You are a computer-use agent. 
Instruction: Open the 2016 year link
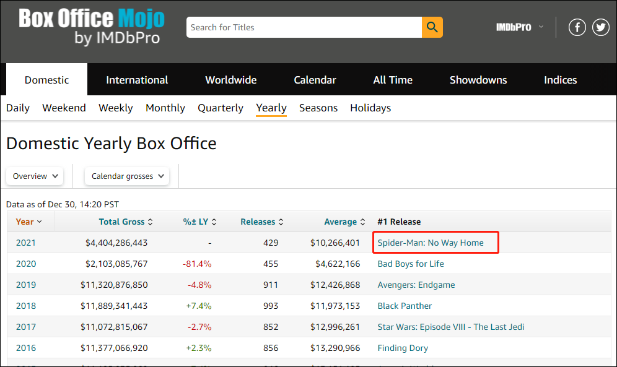point(26,348)
